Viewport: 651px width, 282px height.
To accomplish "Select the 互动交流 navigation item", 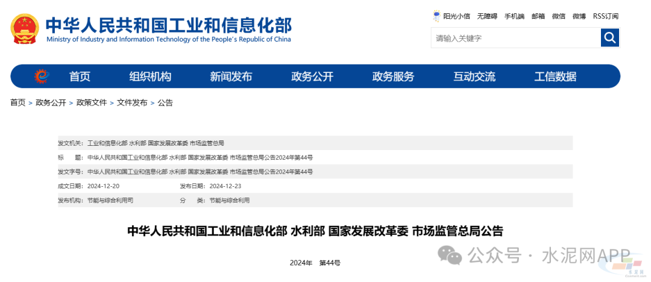I will 474,77.
